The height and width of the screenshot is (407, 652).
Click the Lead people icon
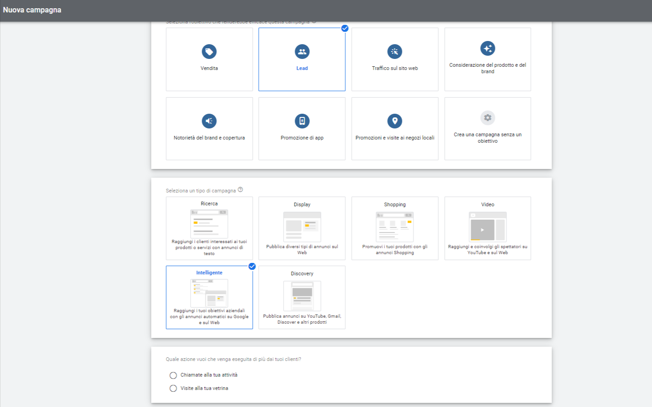(x=302, y=52)
